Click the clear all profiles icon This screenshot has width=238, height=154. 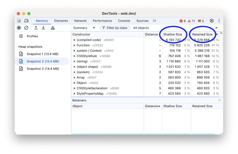coord(26,28)
